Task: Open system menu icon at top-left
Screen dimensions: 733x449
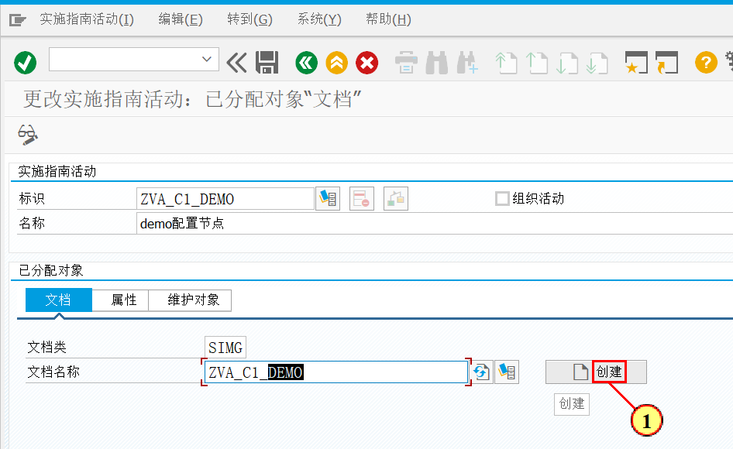Action: pyautogui.click(x=18, y=19)
